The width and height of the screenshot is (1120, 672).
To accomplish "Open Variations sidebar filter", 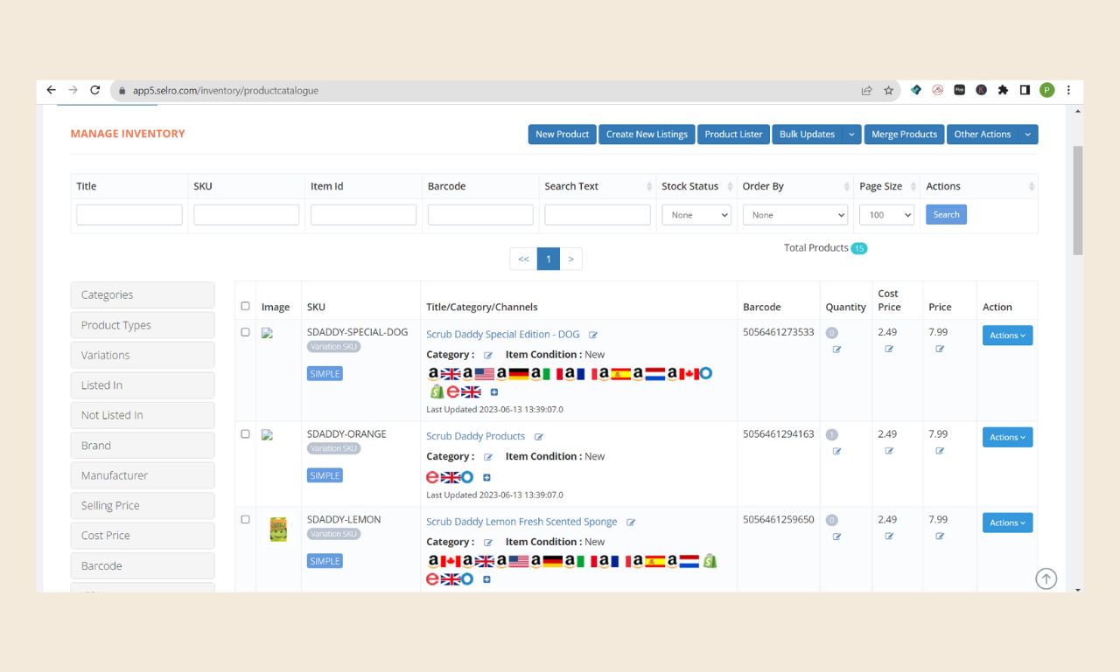I will (x=143, y=355).
